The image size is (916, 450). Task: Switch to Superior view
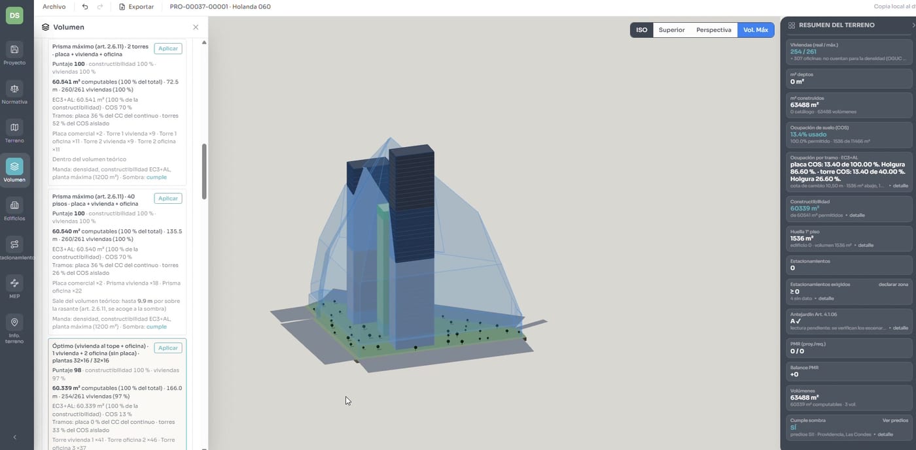coord(671,30)
